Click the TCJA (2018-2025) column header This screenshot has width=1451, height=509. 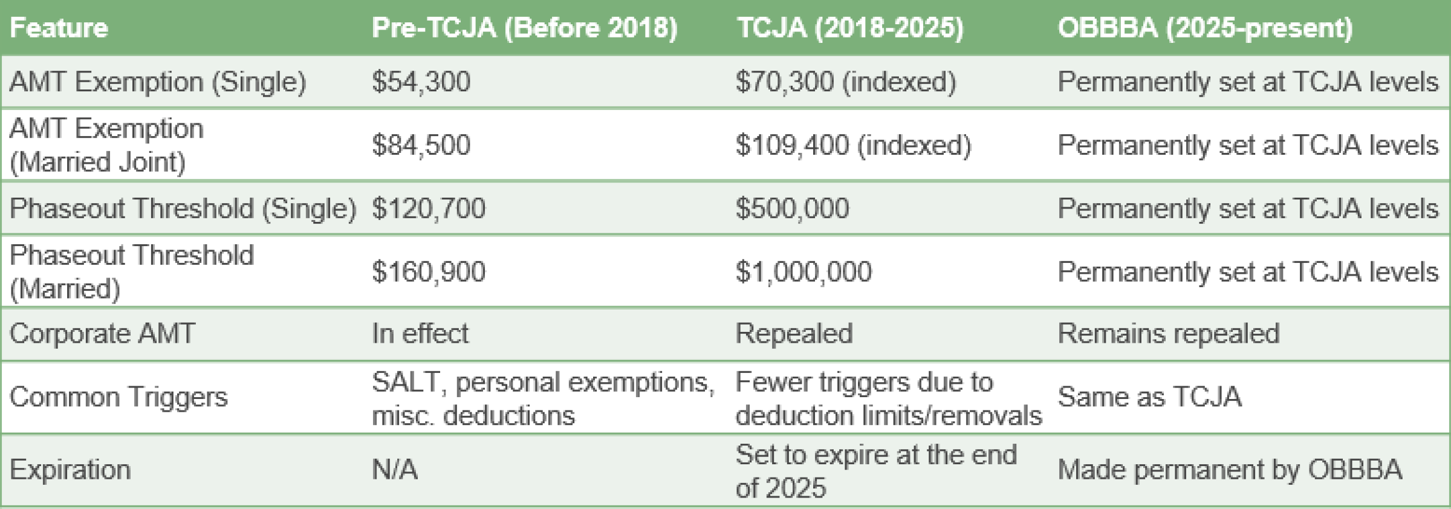click(849, 28)
